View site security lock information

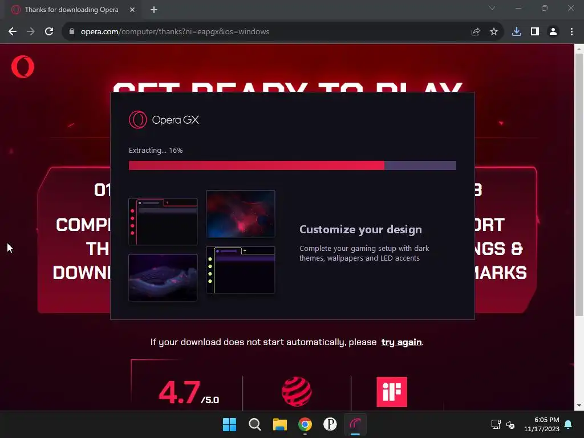[72, 32]
